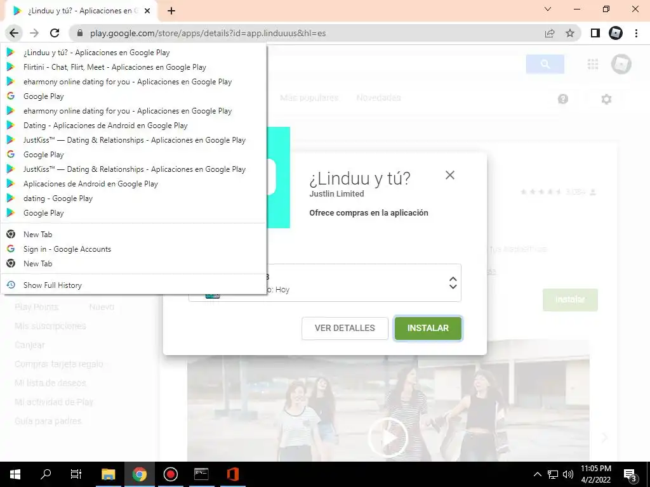Click Justlin Limited developer name
This screenshot has width=650, height=487.
click(x=336, y=194)
